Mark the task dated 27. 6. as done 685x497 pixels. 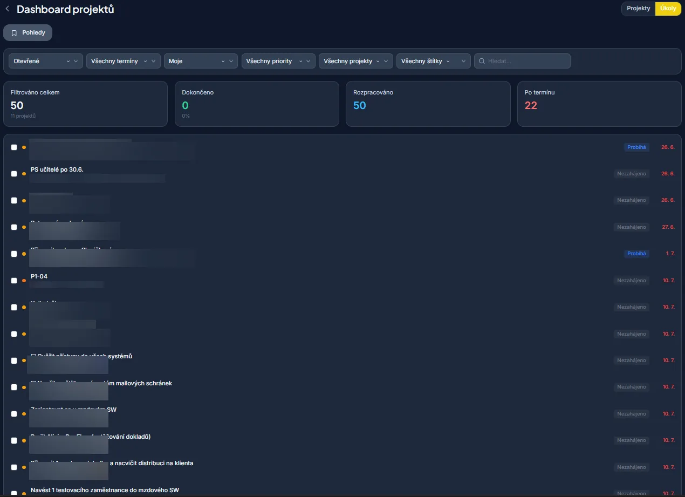[x=14, y=227]
